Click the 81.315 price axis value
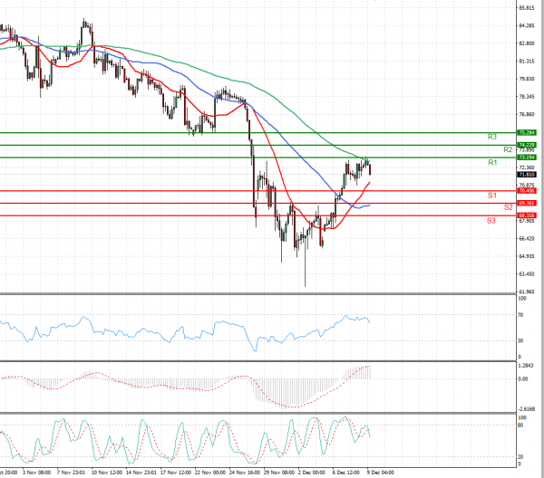Screen dimensions: 544x478 526,62
